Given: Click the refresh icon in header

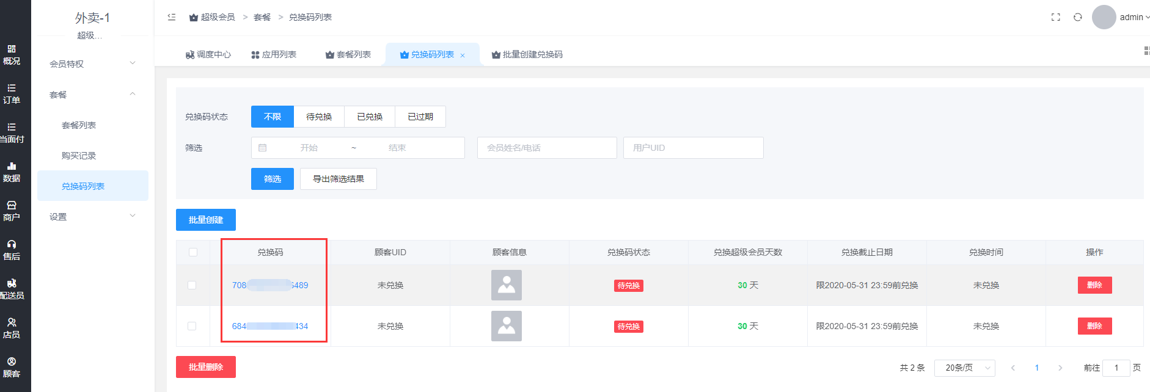Looking at the screenshot, I should [1078, 17].
